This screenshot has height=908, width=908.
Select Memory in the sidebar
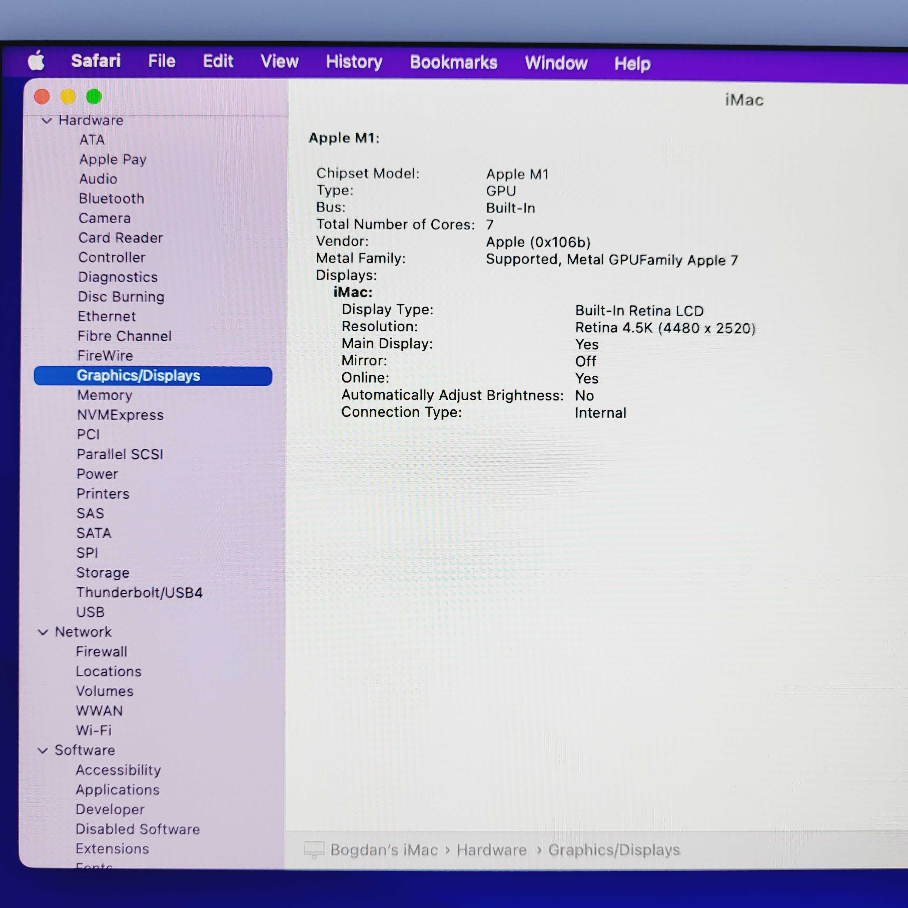click(105, 395)
